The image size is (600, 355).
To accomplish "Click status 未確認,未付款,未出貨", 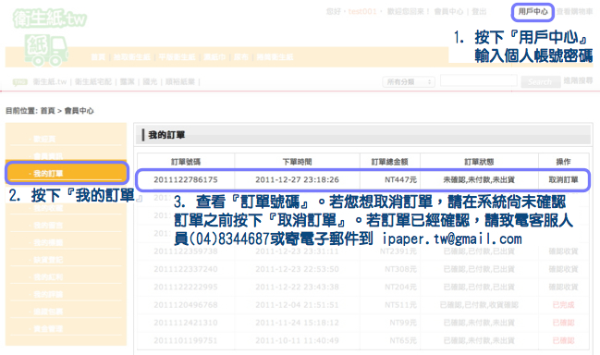I will (x=479, y=179).
